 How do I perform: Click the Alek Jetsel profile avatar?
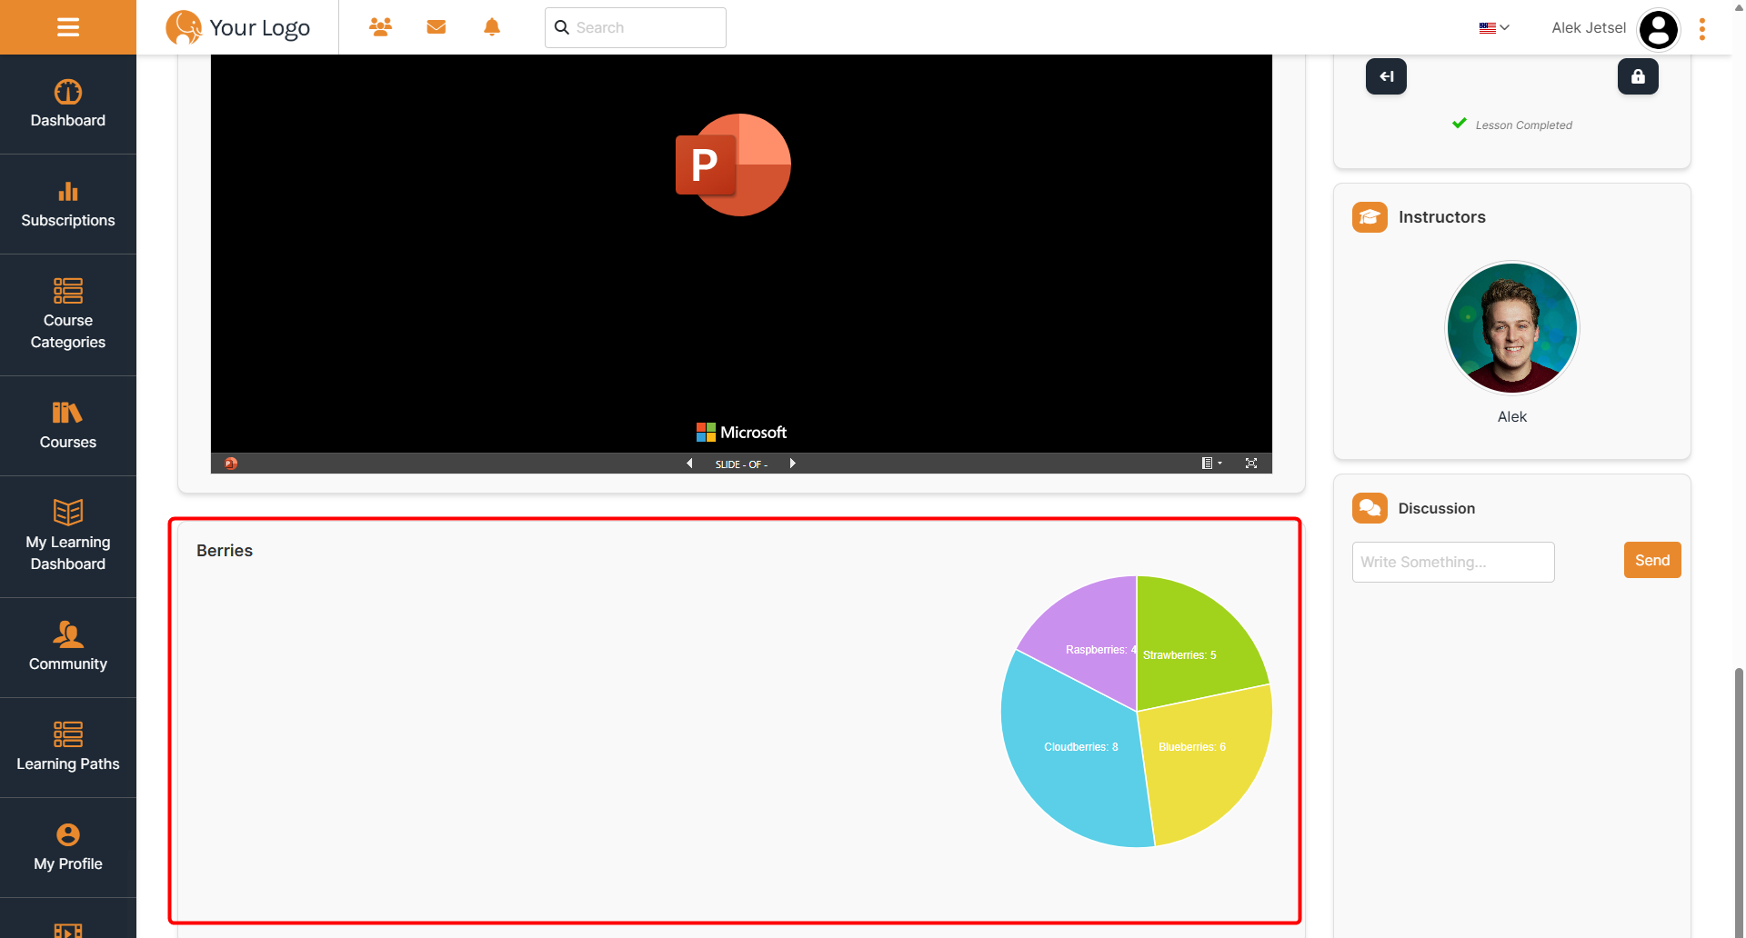click(1658, 29)
